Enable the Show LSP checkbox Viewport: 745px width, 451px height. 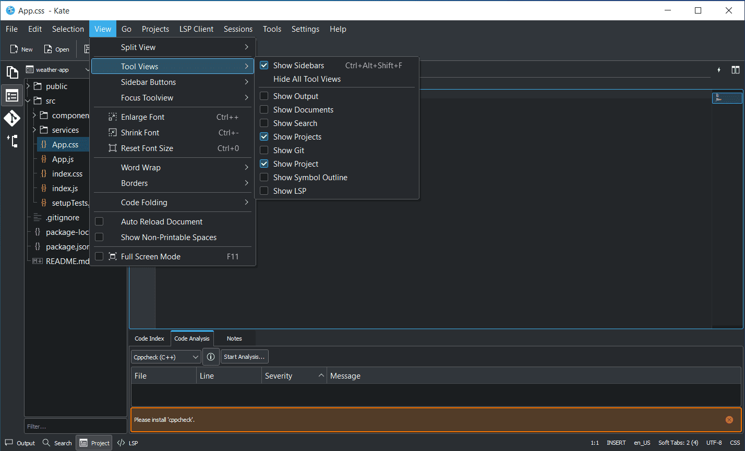tap(264, 191)
